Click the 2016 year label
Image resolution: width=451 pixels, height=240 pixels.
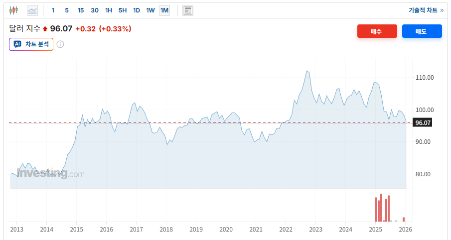(107, 230)
